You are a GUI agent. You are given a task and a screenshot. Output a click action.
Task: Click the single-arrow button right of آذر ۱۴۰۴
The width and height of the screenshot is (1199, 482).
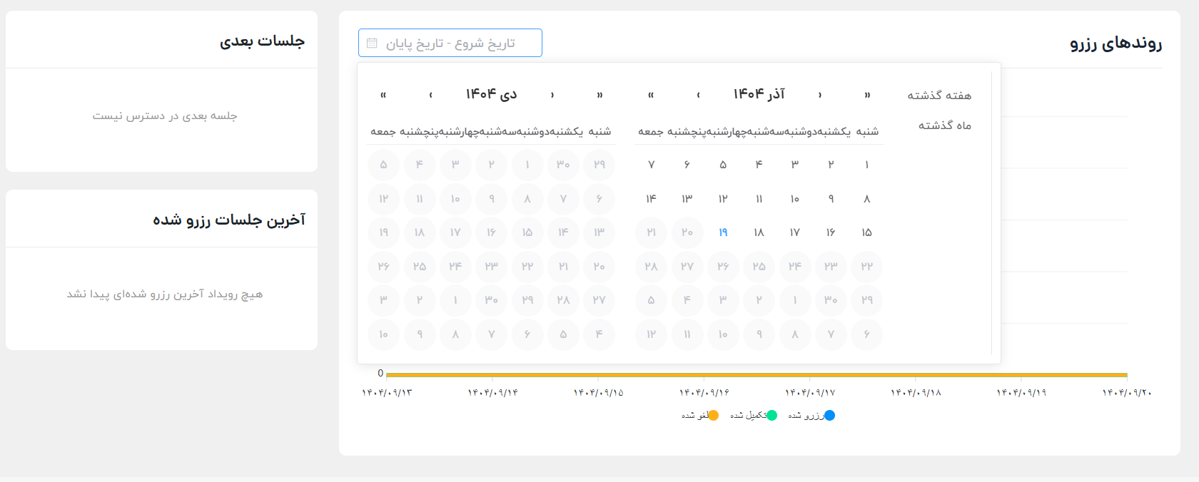[820, 95]
